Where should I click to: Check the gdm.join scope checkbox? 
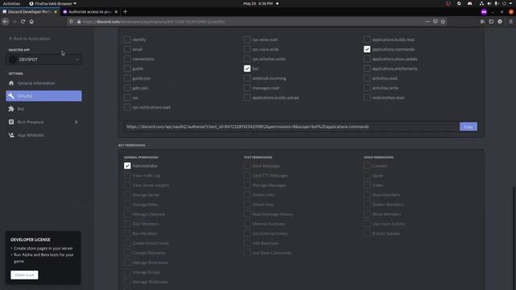[x=127, y=88]
